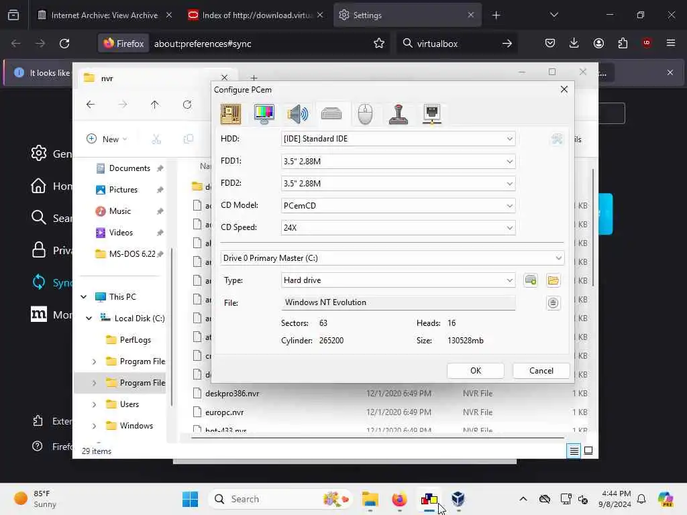Go up one folder in File Explorer
This screenshot has height=515, width=687.
155,104
